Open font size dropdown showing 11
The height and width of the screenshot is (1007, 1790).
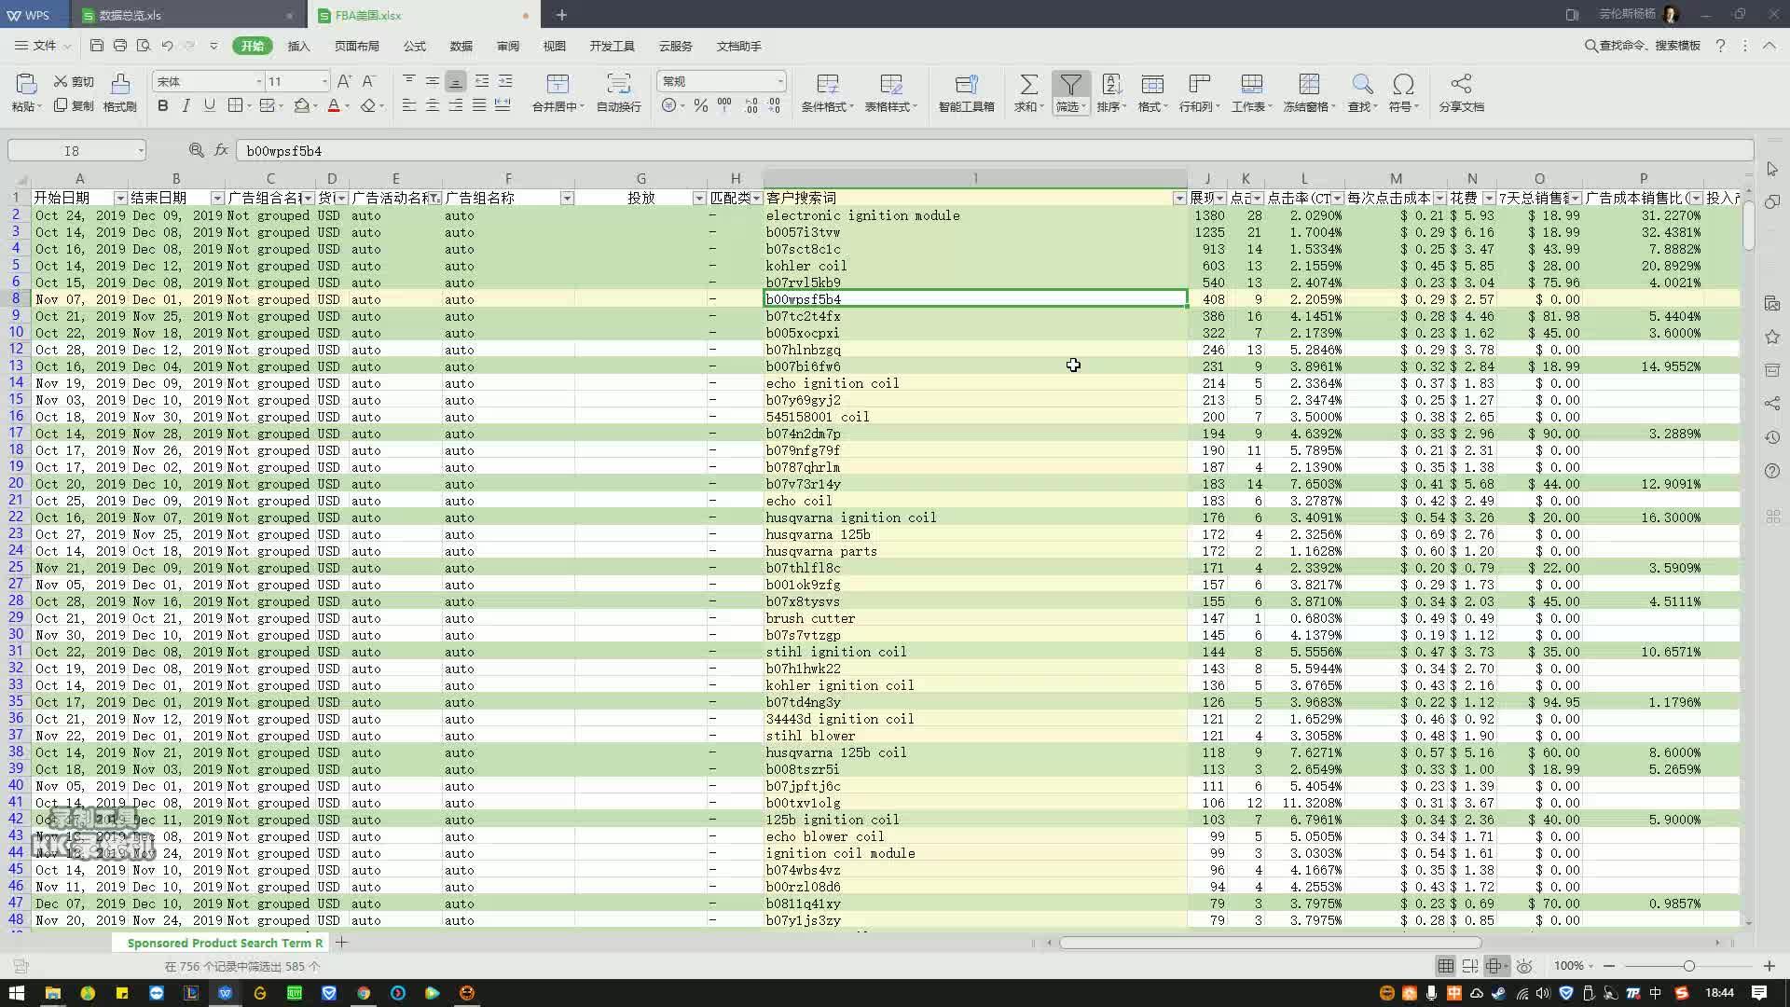coord(324,82)
